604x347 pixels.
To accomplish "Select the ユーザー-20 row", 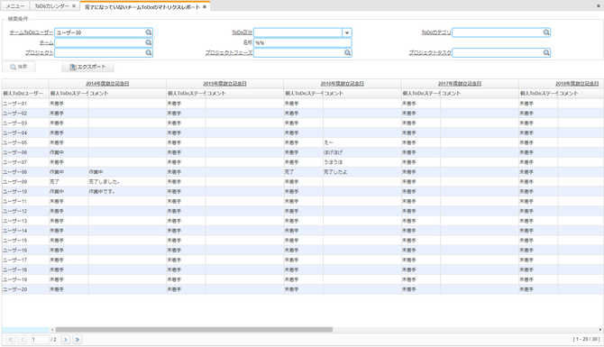I will (302, 289).
